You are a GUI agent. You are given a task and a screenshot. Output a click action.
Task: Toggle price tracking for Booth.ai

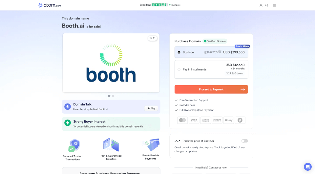245,141
